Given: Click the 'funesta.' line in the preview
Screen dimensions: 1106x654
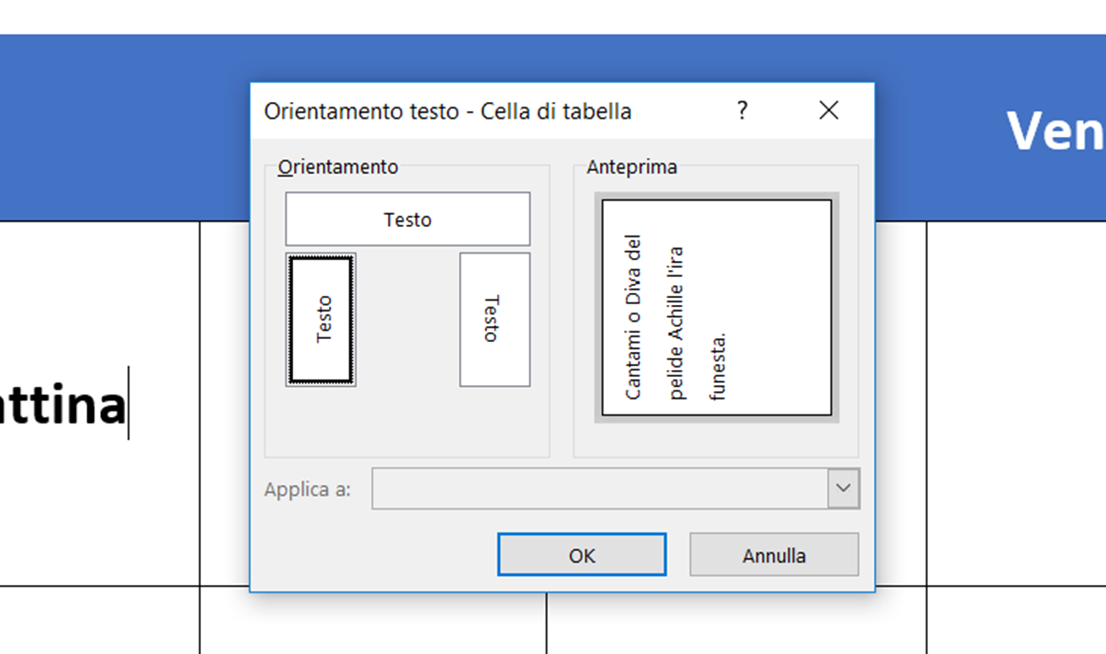Looking at the screenshot, I should tap(717, 366).
